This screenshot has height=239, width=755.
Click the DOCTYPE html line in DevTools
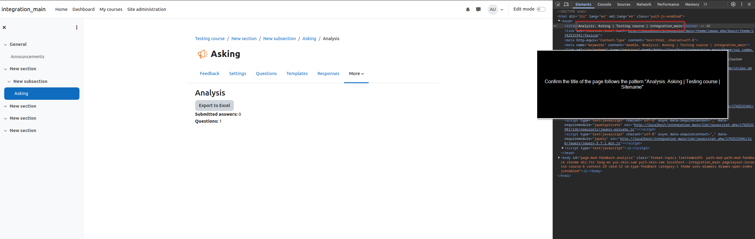click(572, 11)
